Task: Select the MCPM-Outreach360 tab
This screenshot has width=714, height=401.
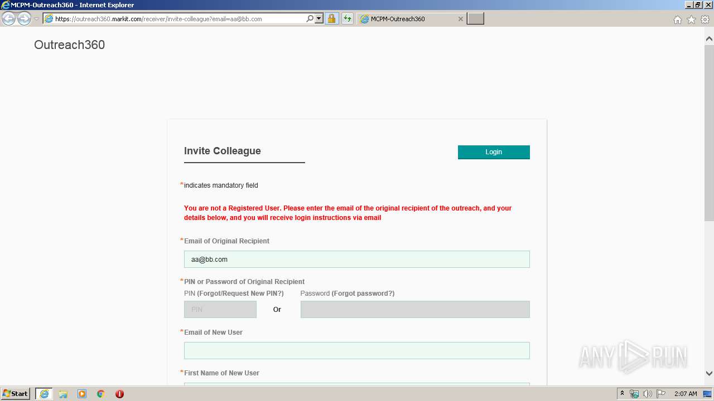Action: [411, 19]
